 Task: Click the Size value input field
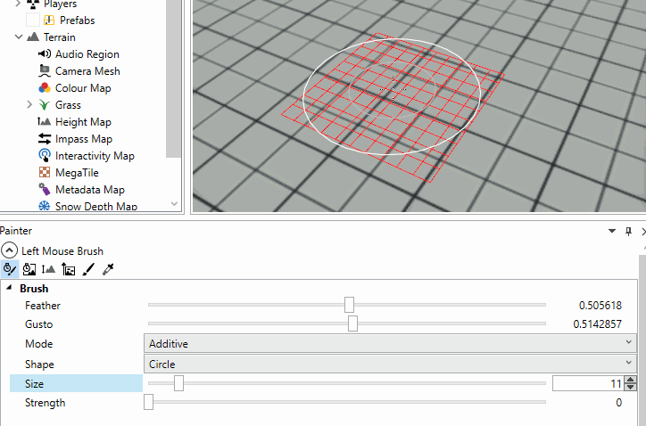(588, 383)
